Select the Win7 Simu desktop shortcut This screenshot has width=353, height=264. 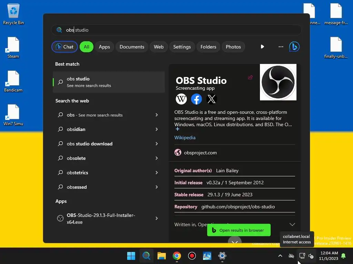tap(13, 115)
